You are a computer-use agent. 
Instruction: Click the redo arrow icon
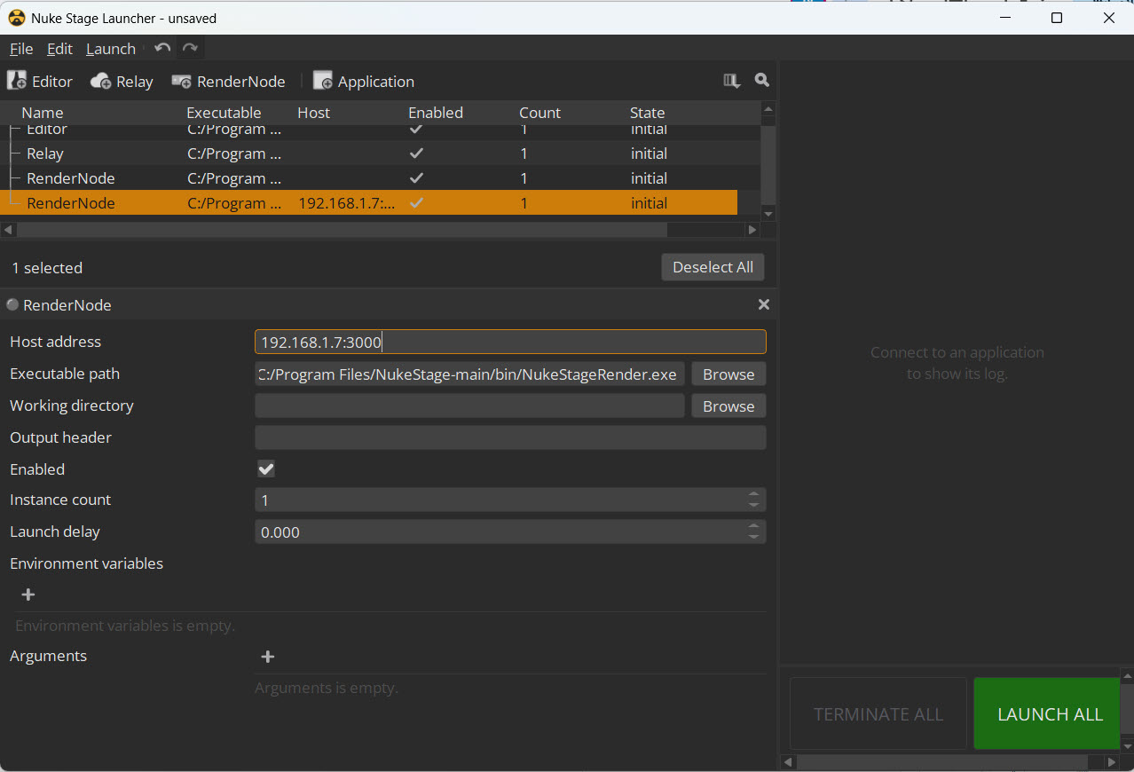coord(190,48)
